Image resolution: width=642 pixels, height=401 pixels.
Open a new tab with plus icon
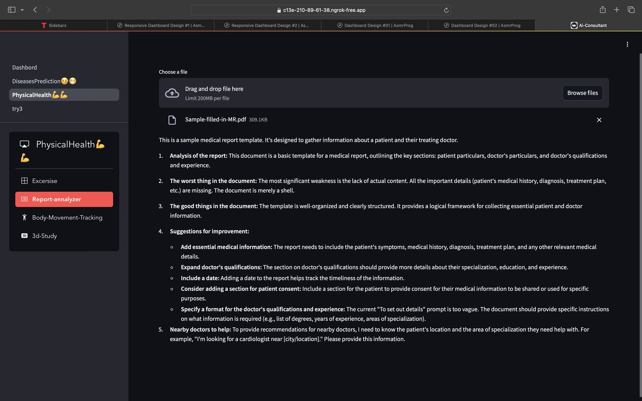[616, 10]
